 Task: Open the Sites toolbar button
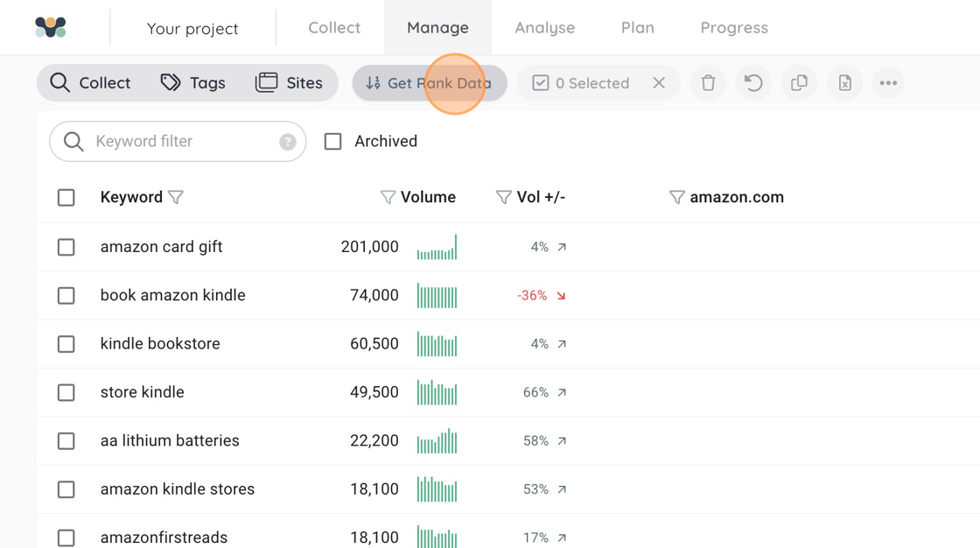289,82
